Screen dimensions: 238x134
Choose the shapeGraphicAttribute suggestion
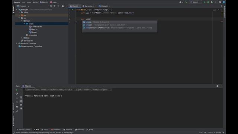(x=120, y=28)
